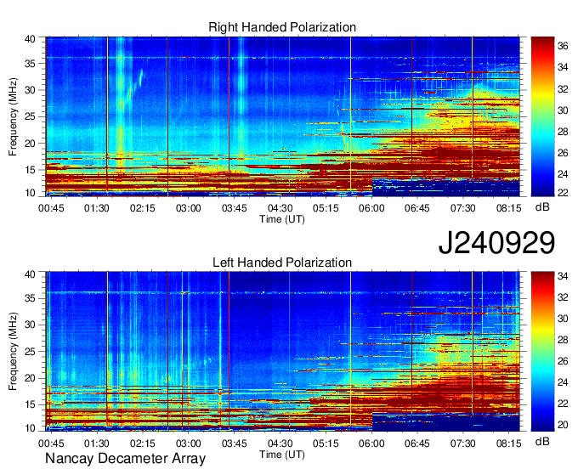This screenshot has height=469, width=578.
Task: Click the "35" MHz tick of Right Handed plot
Action: [30, 64]
